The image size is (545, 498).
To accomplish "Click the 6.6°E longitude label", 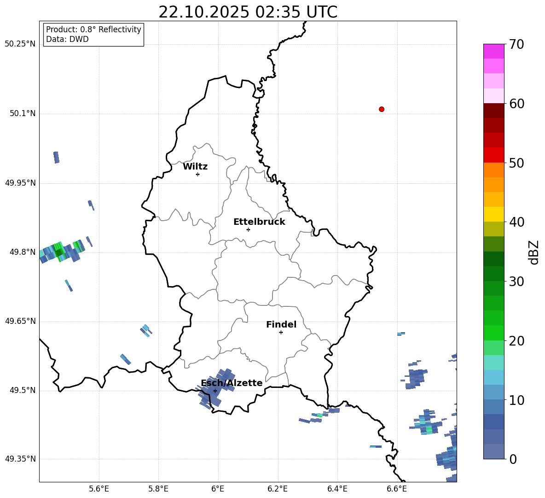I will [x=397, y=489].
